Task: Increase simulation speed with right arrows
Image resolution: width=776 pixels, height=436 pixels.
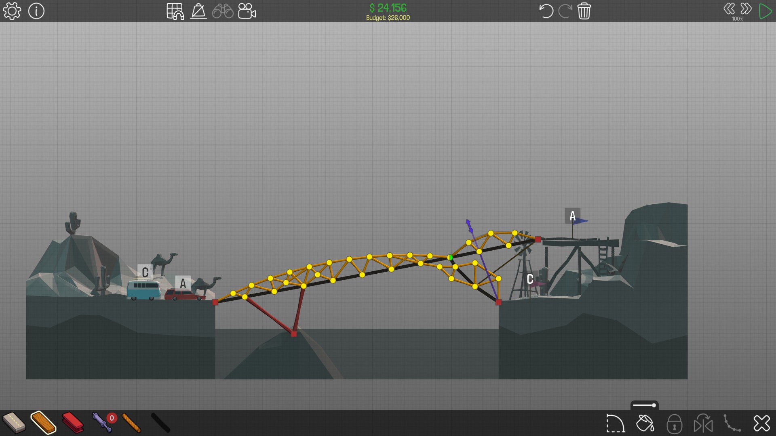Action: [746, 9]
